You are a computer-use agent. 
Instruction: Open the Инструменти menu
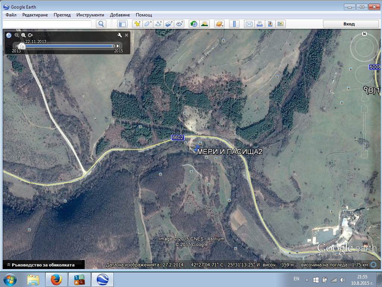(x=90, y=15)
